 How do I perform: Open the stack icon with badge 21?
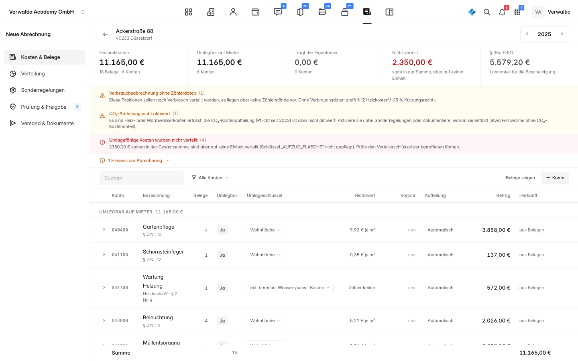pos(345,12)
